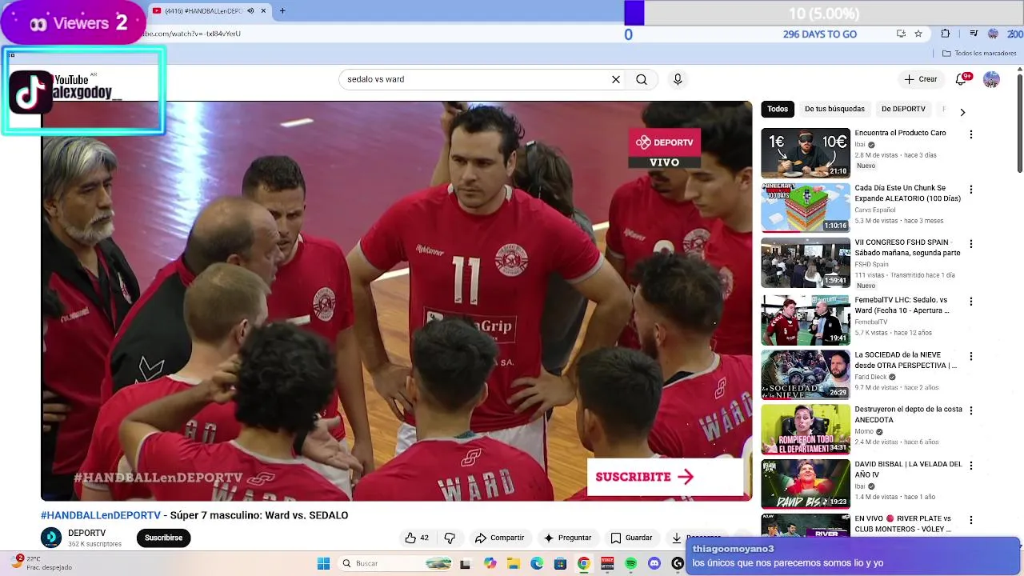Click the taskbar Buscar search box
The width and height of the screenshot is (1024, 576).
pyautogui.click(x=395, y=563)
